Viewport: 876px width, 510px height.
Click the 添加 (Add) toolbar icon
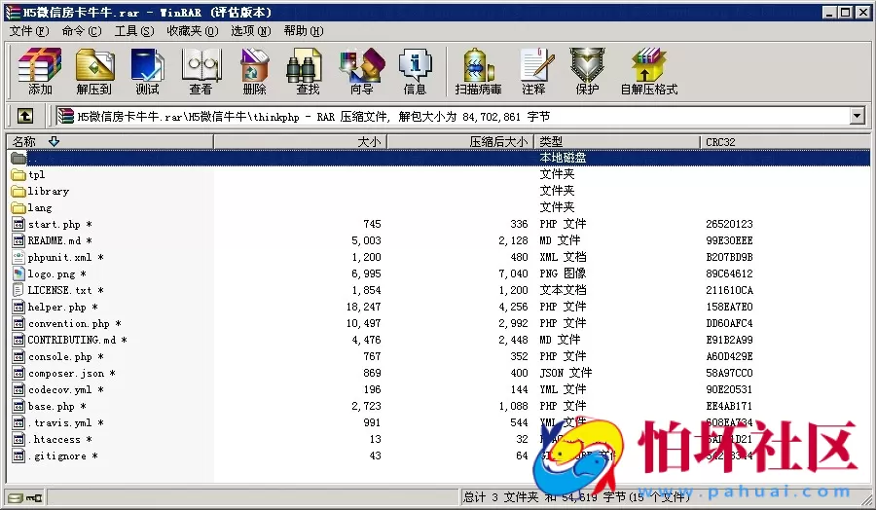click(39, 71)
